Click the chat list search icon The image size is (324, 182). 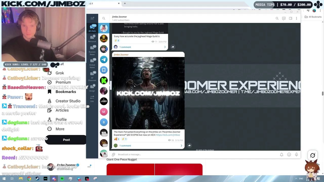pyautogui.click(x=104, y=18)
